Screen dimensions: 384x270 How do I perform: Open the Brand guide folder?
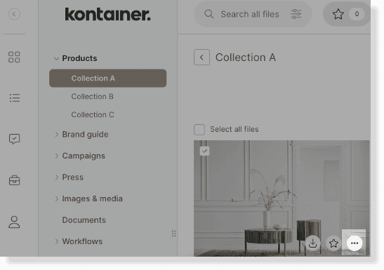point(85,134)
